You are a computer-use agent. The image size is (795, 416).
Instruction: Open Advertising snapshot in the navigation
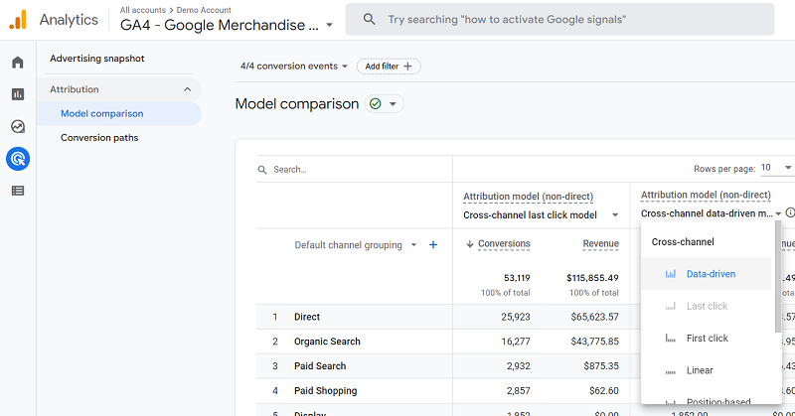(x=96, y=59)
